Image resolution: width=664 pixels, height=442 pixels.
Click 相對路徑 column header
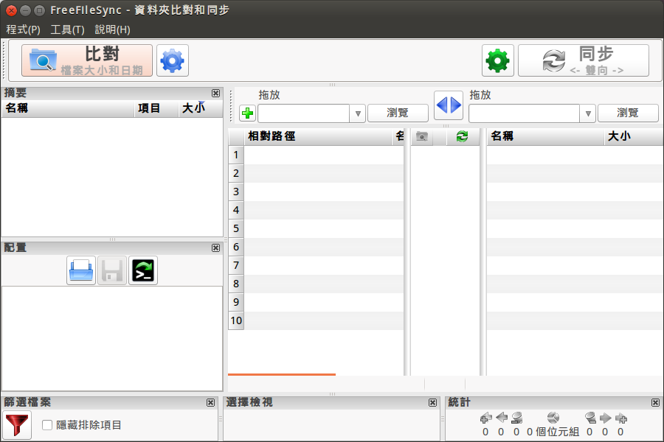317,136
